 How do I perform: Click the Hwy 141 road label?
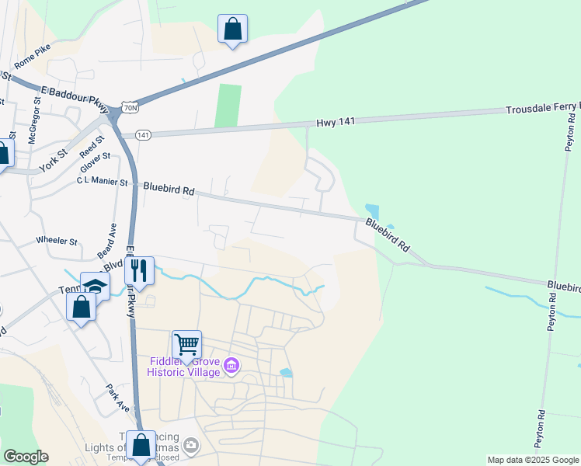336,122
